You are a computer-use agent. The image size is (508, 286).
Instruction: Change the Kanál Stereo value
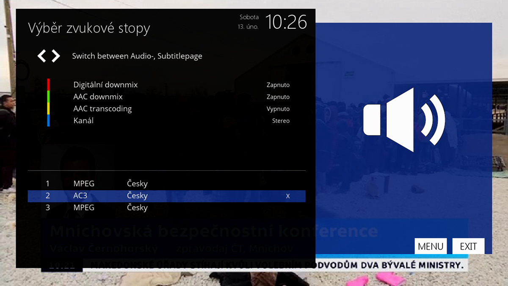tap(281, 121)
